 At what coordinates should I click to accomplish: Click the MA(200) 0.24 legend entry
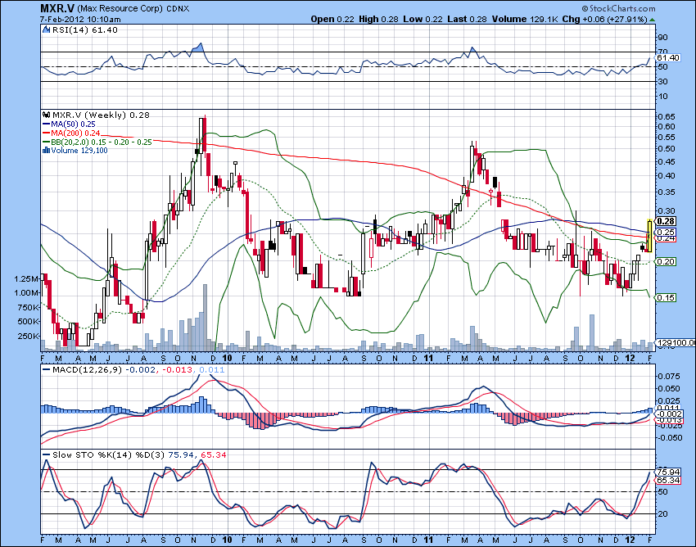point(71,133)
